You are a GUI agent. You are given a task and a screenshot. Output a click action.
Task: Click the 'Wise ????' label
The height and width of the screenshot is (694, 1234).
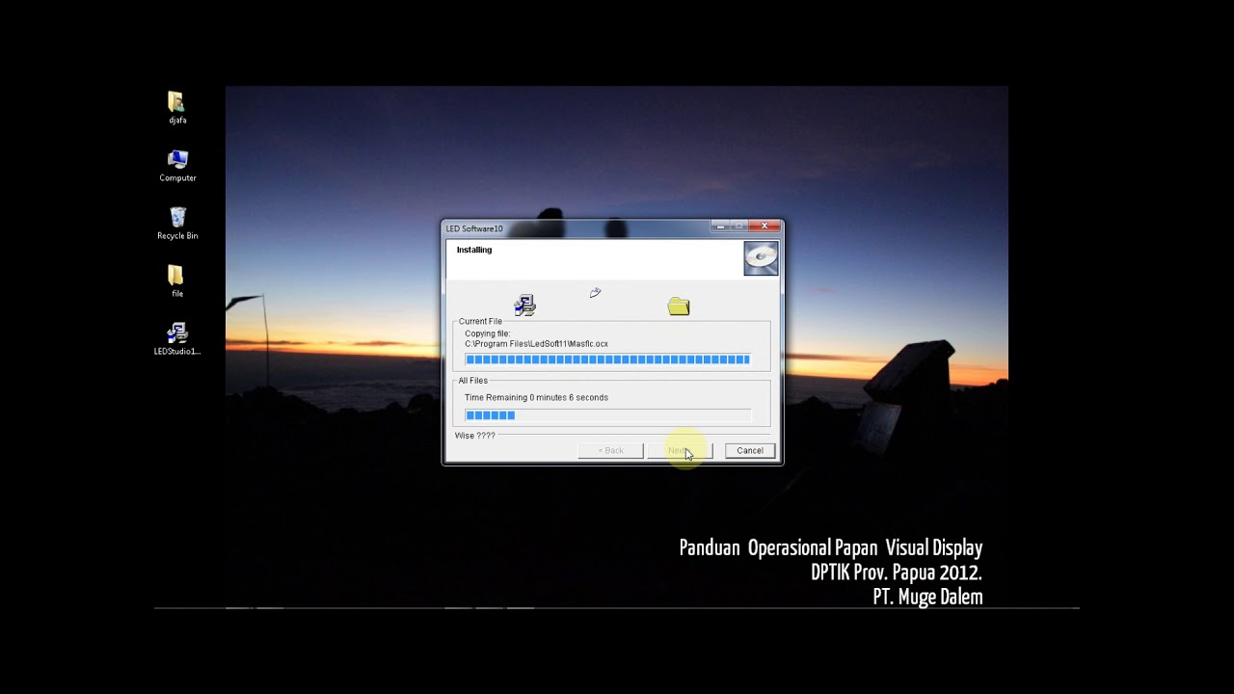pyautogui.click(x=475, y=436)
